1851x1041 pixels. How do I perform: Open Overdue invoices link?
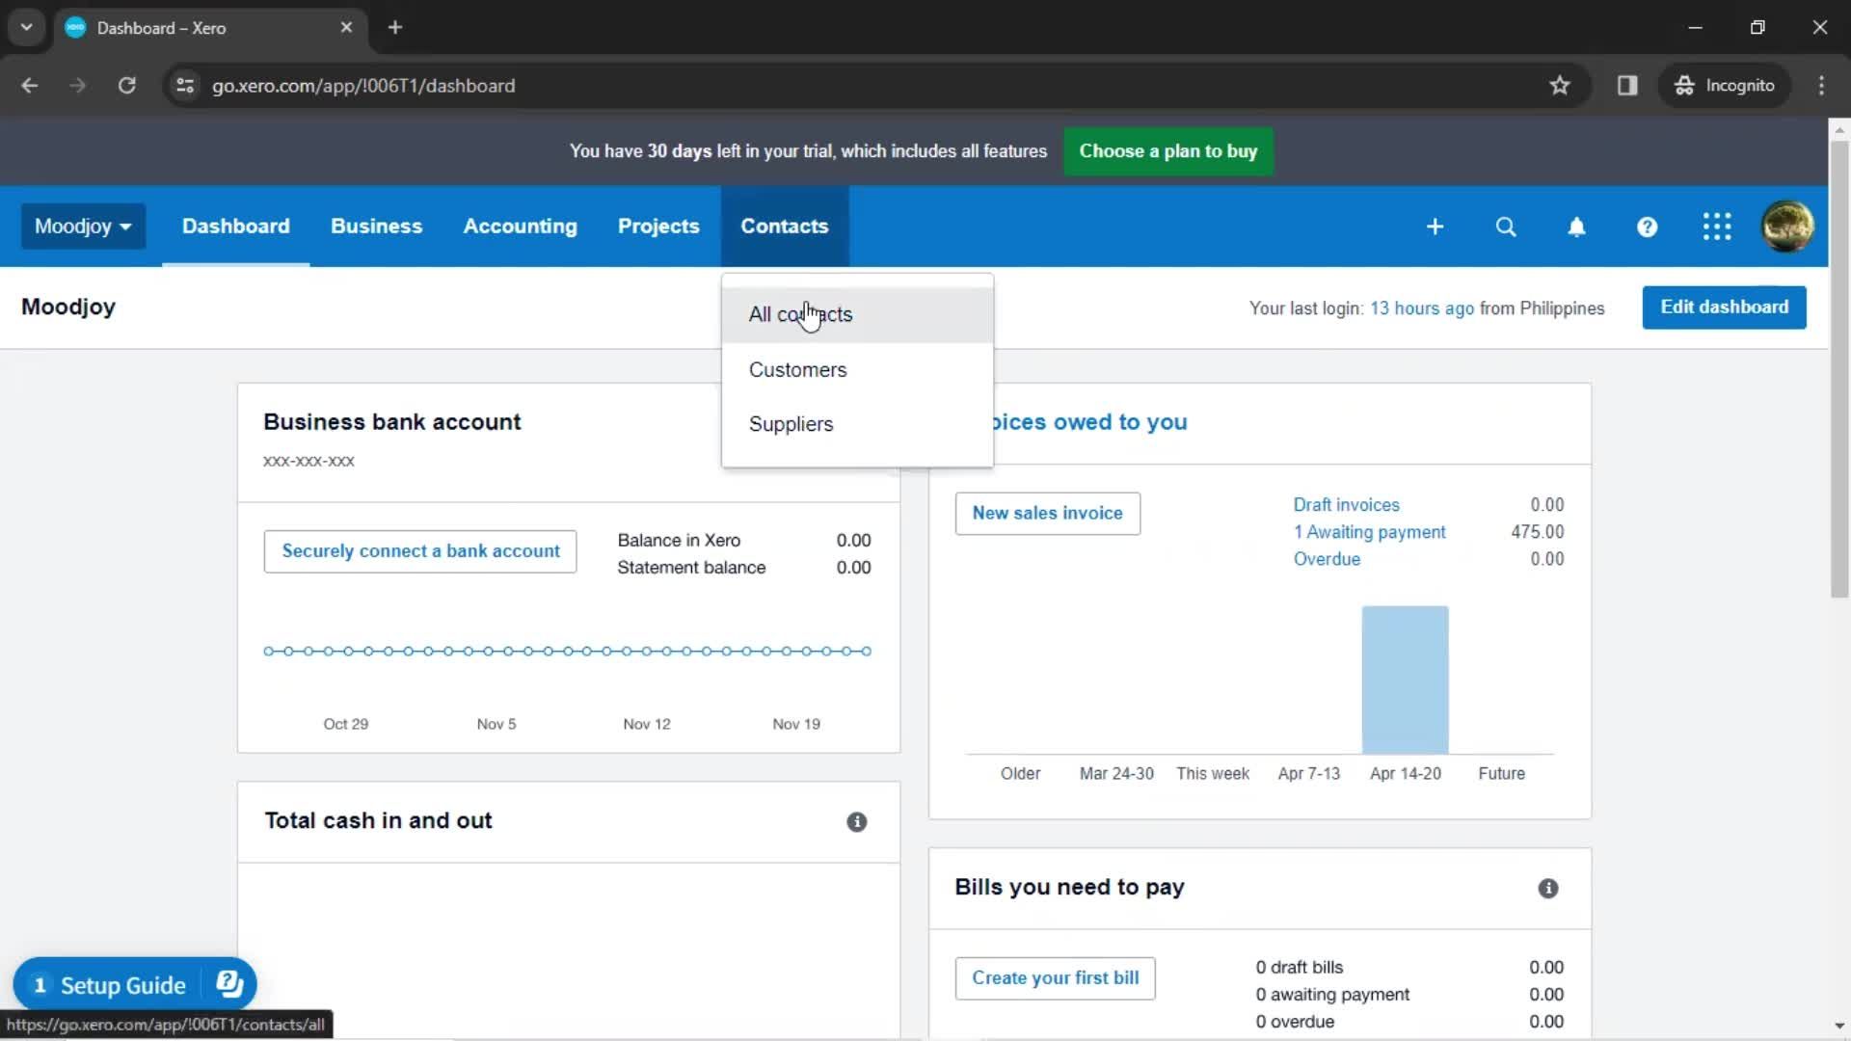click(x=1327, y=559)
